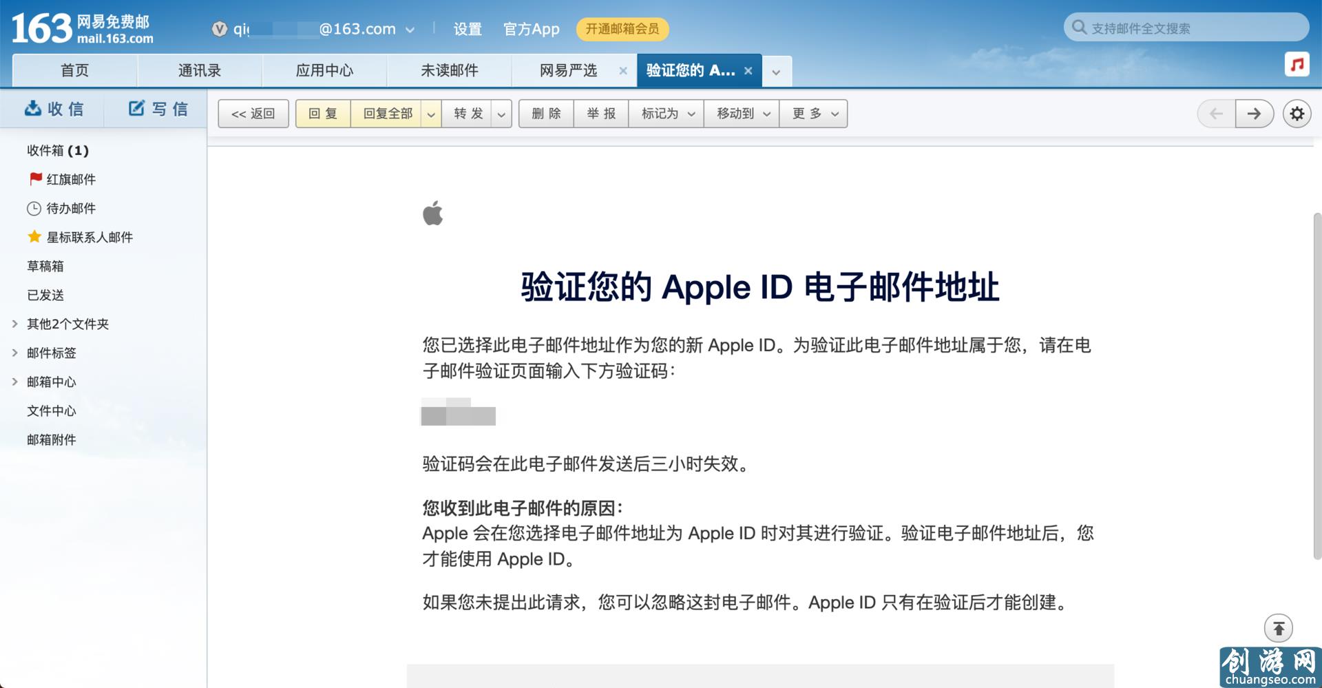Open the red music note icon
This screenshot has width=1322, height=688.
point(1297,64)
